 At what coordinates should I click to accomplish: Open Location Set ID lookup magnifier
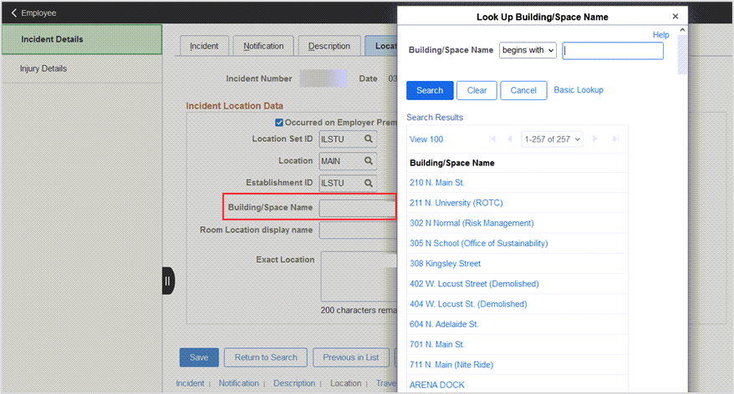pos(369,139)
